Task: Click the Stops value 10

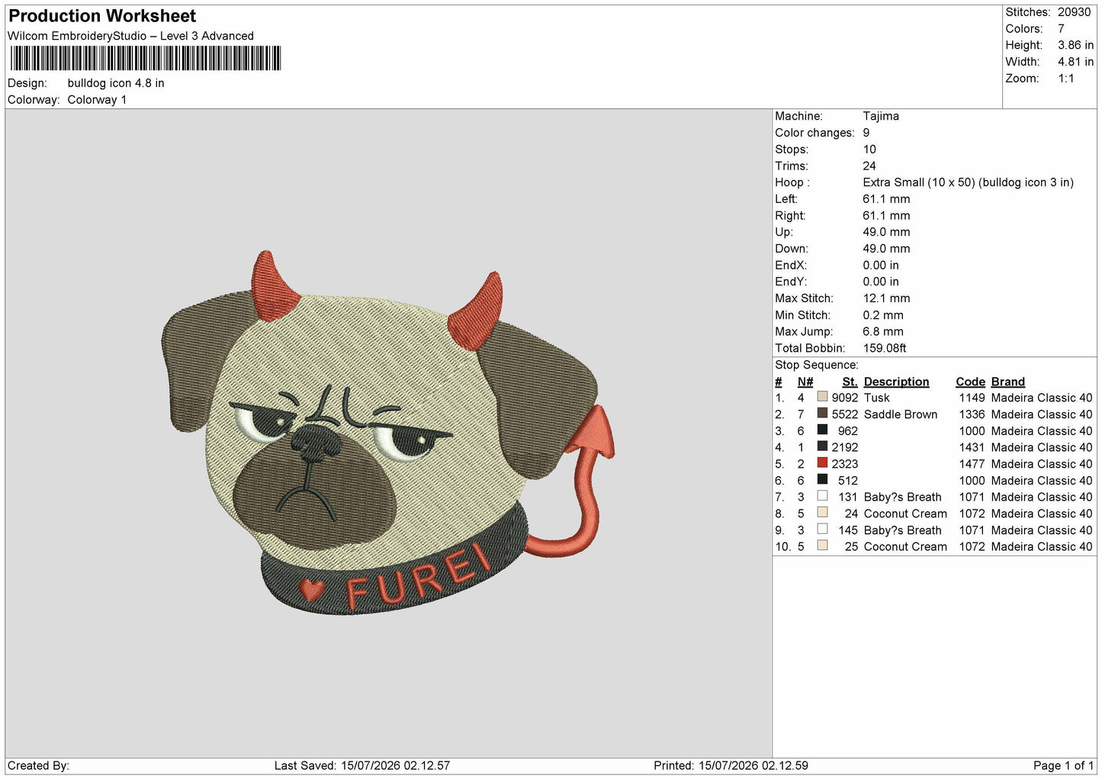Action: pos(869,150)
